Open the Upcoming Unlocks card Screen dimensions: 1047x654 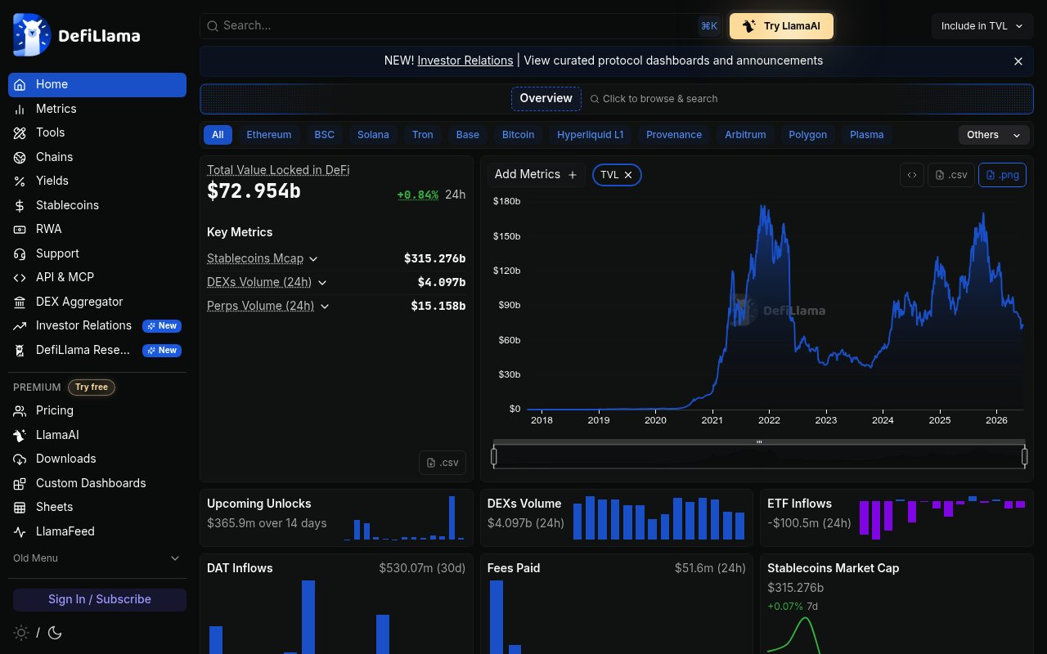pos(336,518)
